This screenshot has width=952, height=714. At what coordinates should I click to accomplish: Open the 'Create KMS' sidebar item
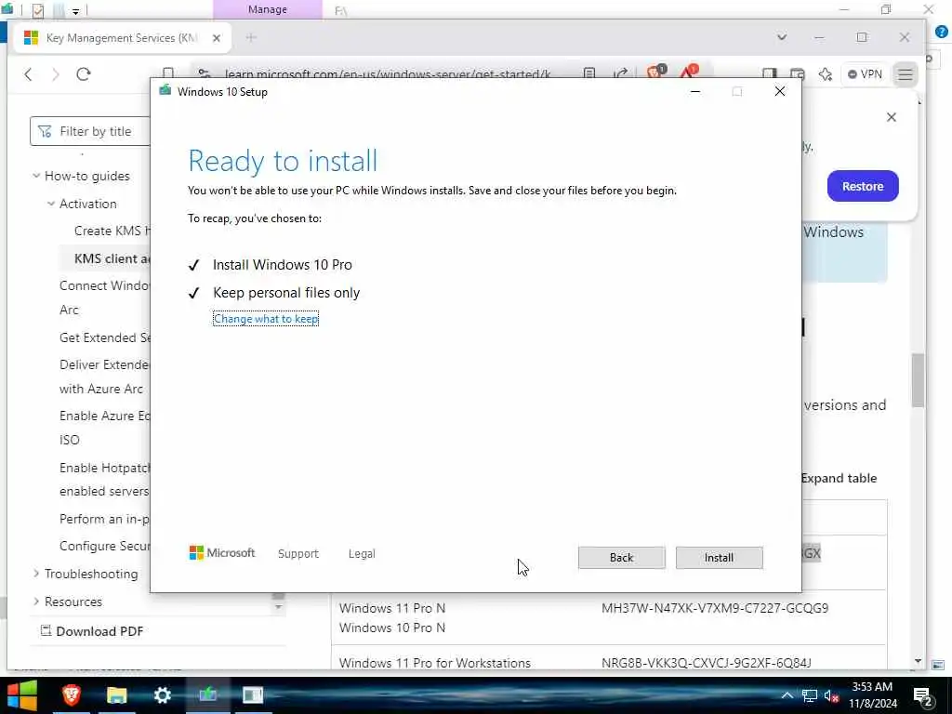tap(112, 231)
